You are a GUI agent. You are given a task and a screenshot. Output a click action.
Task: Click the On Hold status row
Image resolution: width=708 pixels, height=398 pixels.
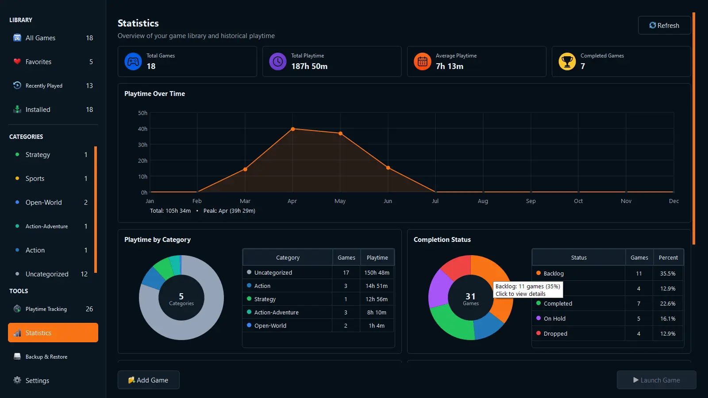608,318
